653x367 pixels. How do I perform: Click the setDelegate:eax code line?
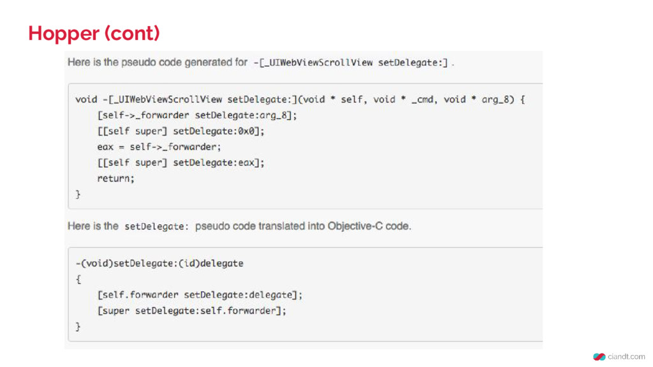180,162
